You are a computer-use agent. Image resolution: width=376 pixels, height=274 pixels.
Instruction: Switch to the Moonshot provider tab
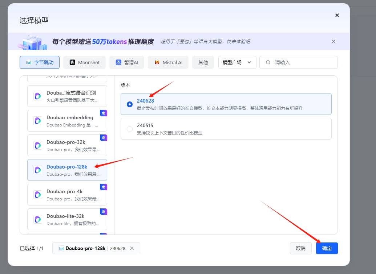coord(84,62)
